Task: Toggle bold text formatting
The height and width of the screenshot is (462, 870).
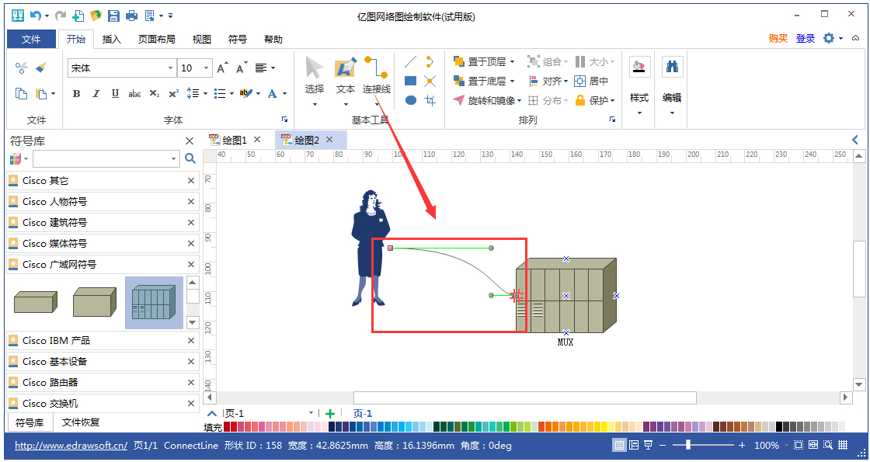Action: [x=76, y=94]
